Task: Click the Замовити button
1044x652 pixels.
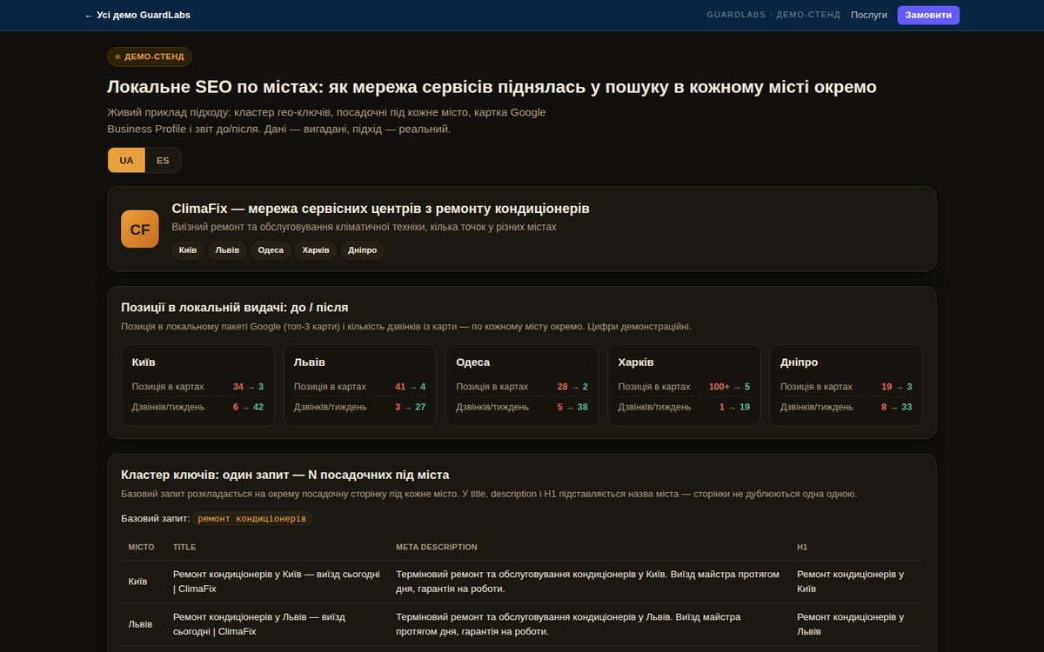Action: (x=928, y=15)
